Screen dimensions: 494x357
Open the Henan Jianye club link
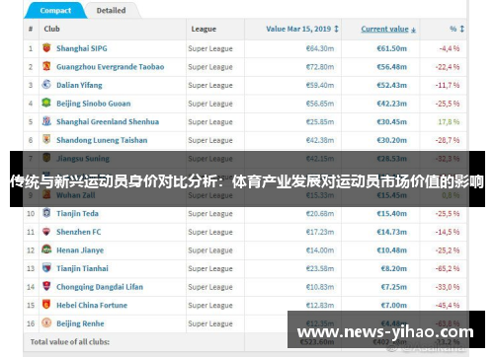coord(80,250)
